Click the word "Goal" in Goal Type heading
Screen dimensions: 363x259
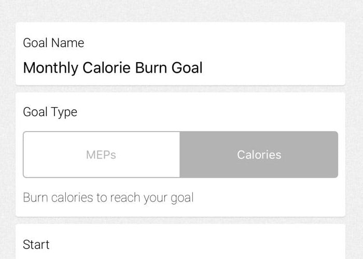click(35, 112)
